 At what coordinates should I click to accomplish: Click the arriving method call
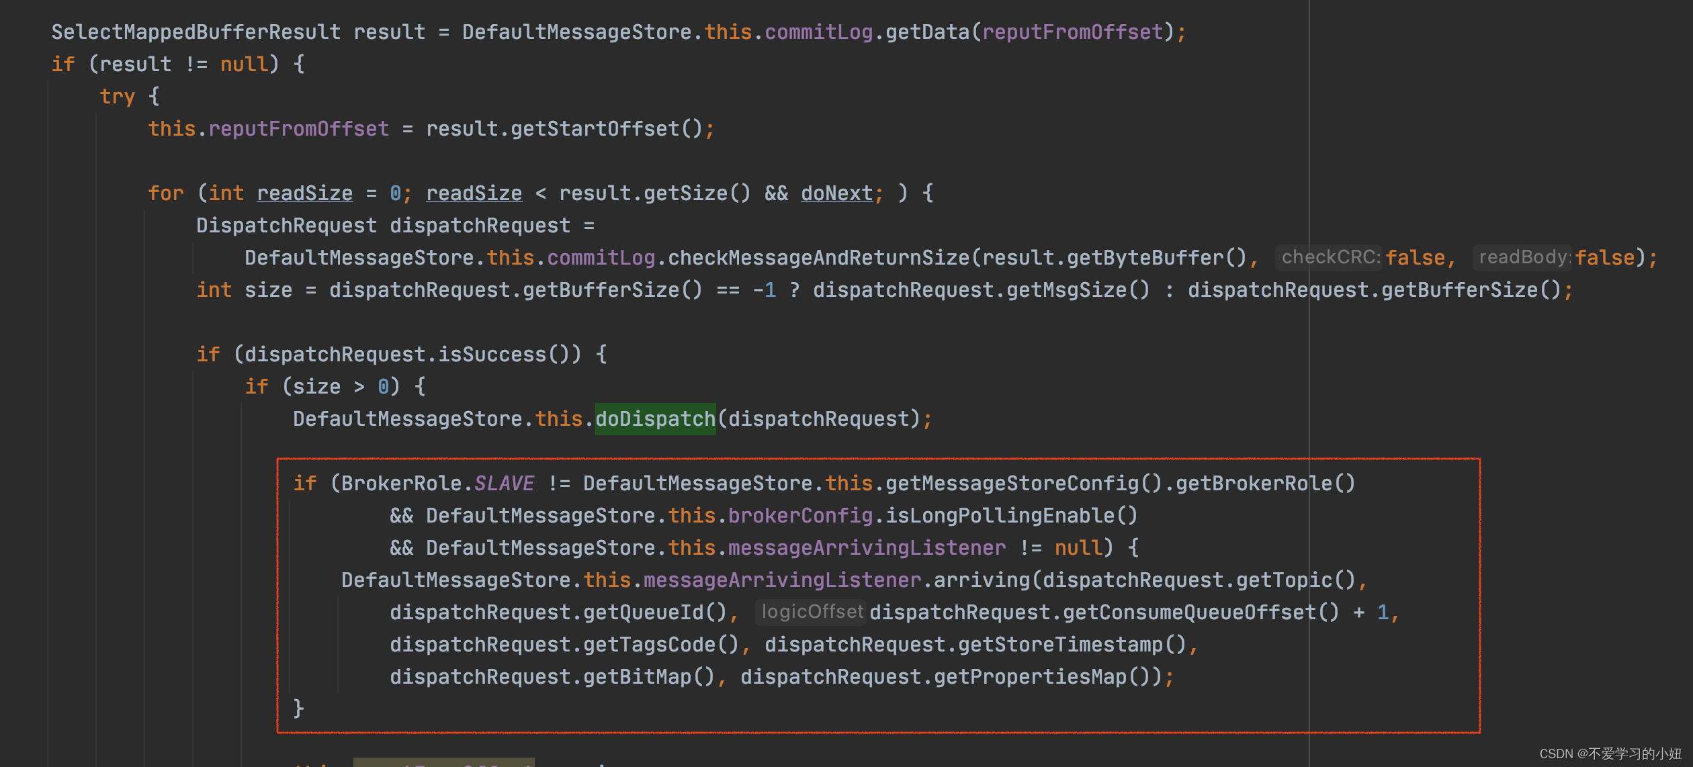coord(982,580)
